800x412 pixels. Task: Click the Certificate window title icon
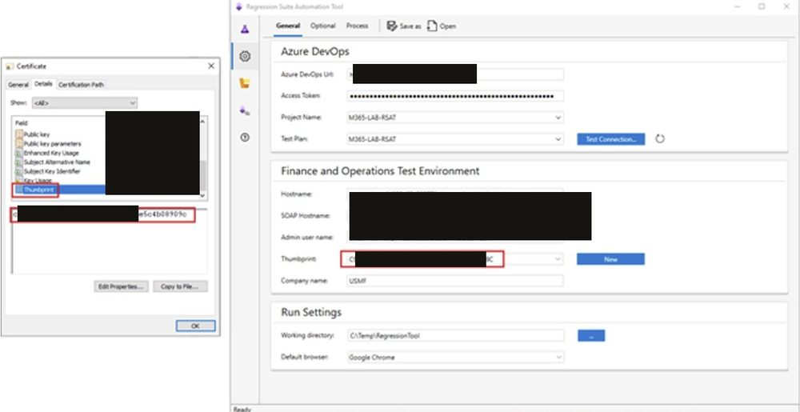(10, 66)
